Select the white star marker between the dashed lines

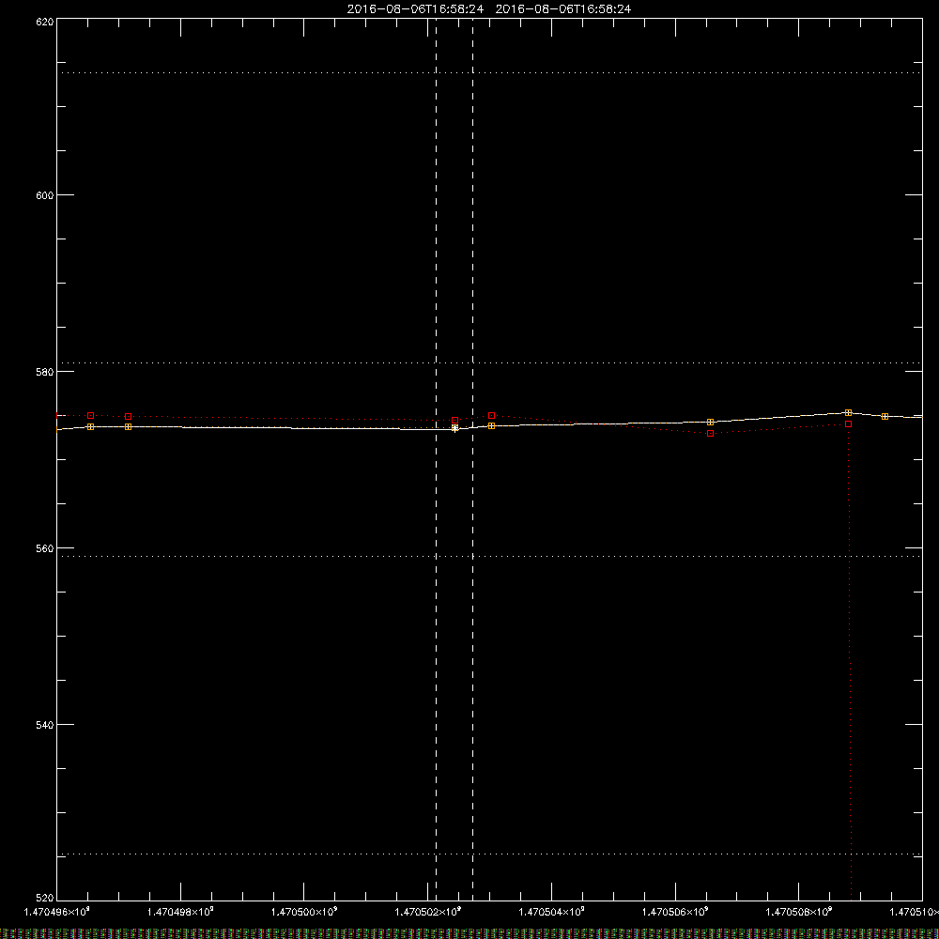(x=455, y=428)
